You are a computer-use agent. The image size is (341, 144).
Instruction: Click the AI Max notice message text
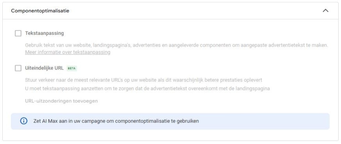click(116, 121)
